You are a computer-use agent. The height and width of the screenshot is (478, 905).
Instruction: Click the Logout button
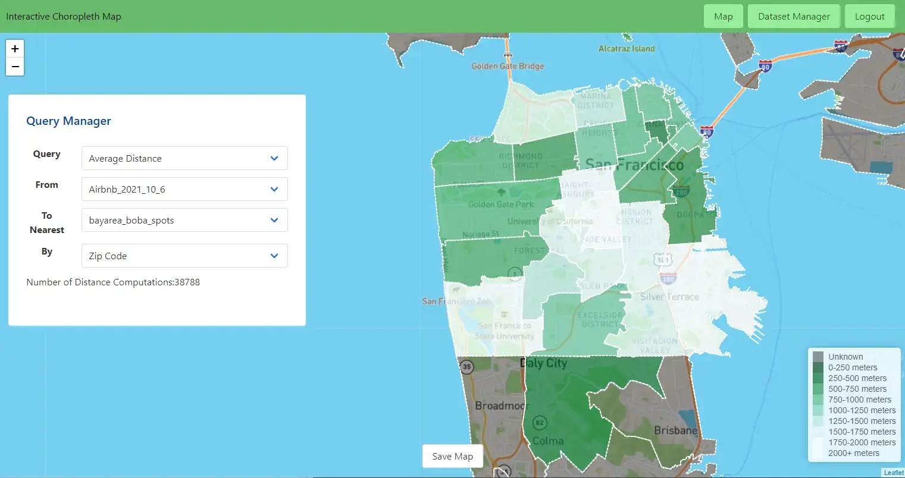tap(870, 16)
